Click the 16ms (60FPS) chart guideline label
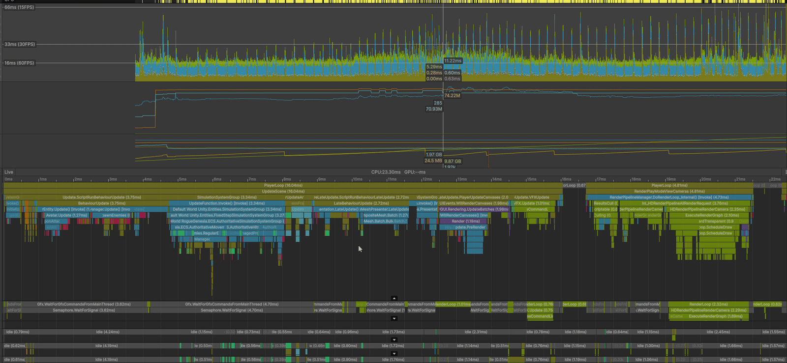787x363 pixels. coord(20,63)
